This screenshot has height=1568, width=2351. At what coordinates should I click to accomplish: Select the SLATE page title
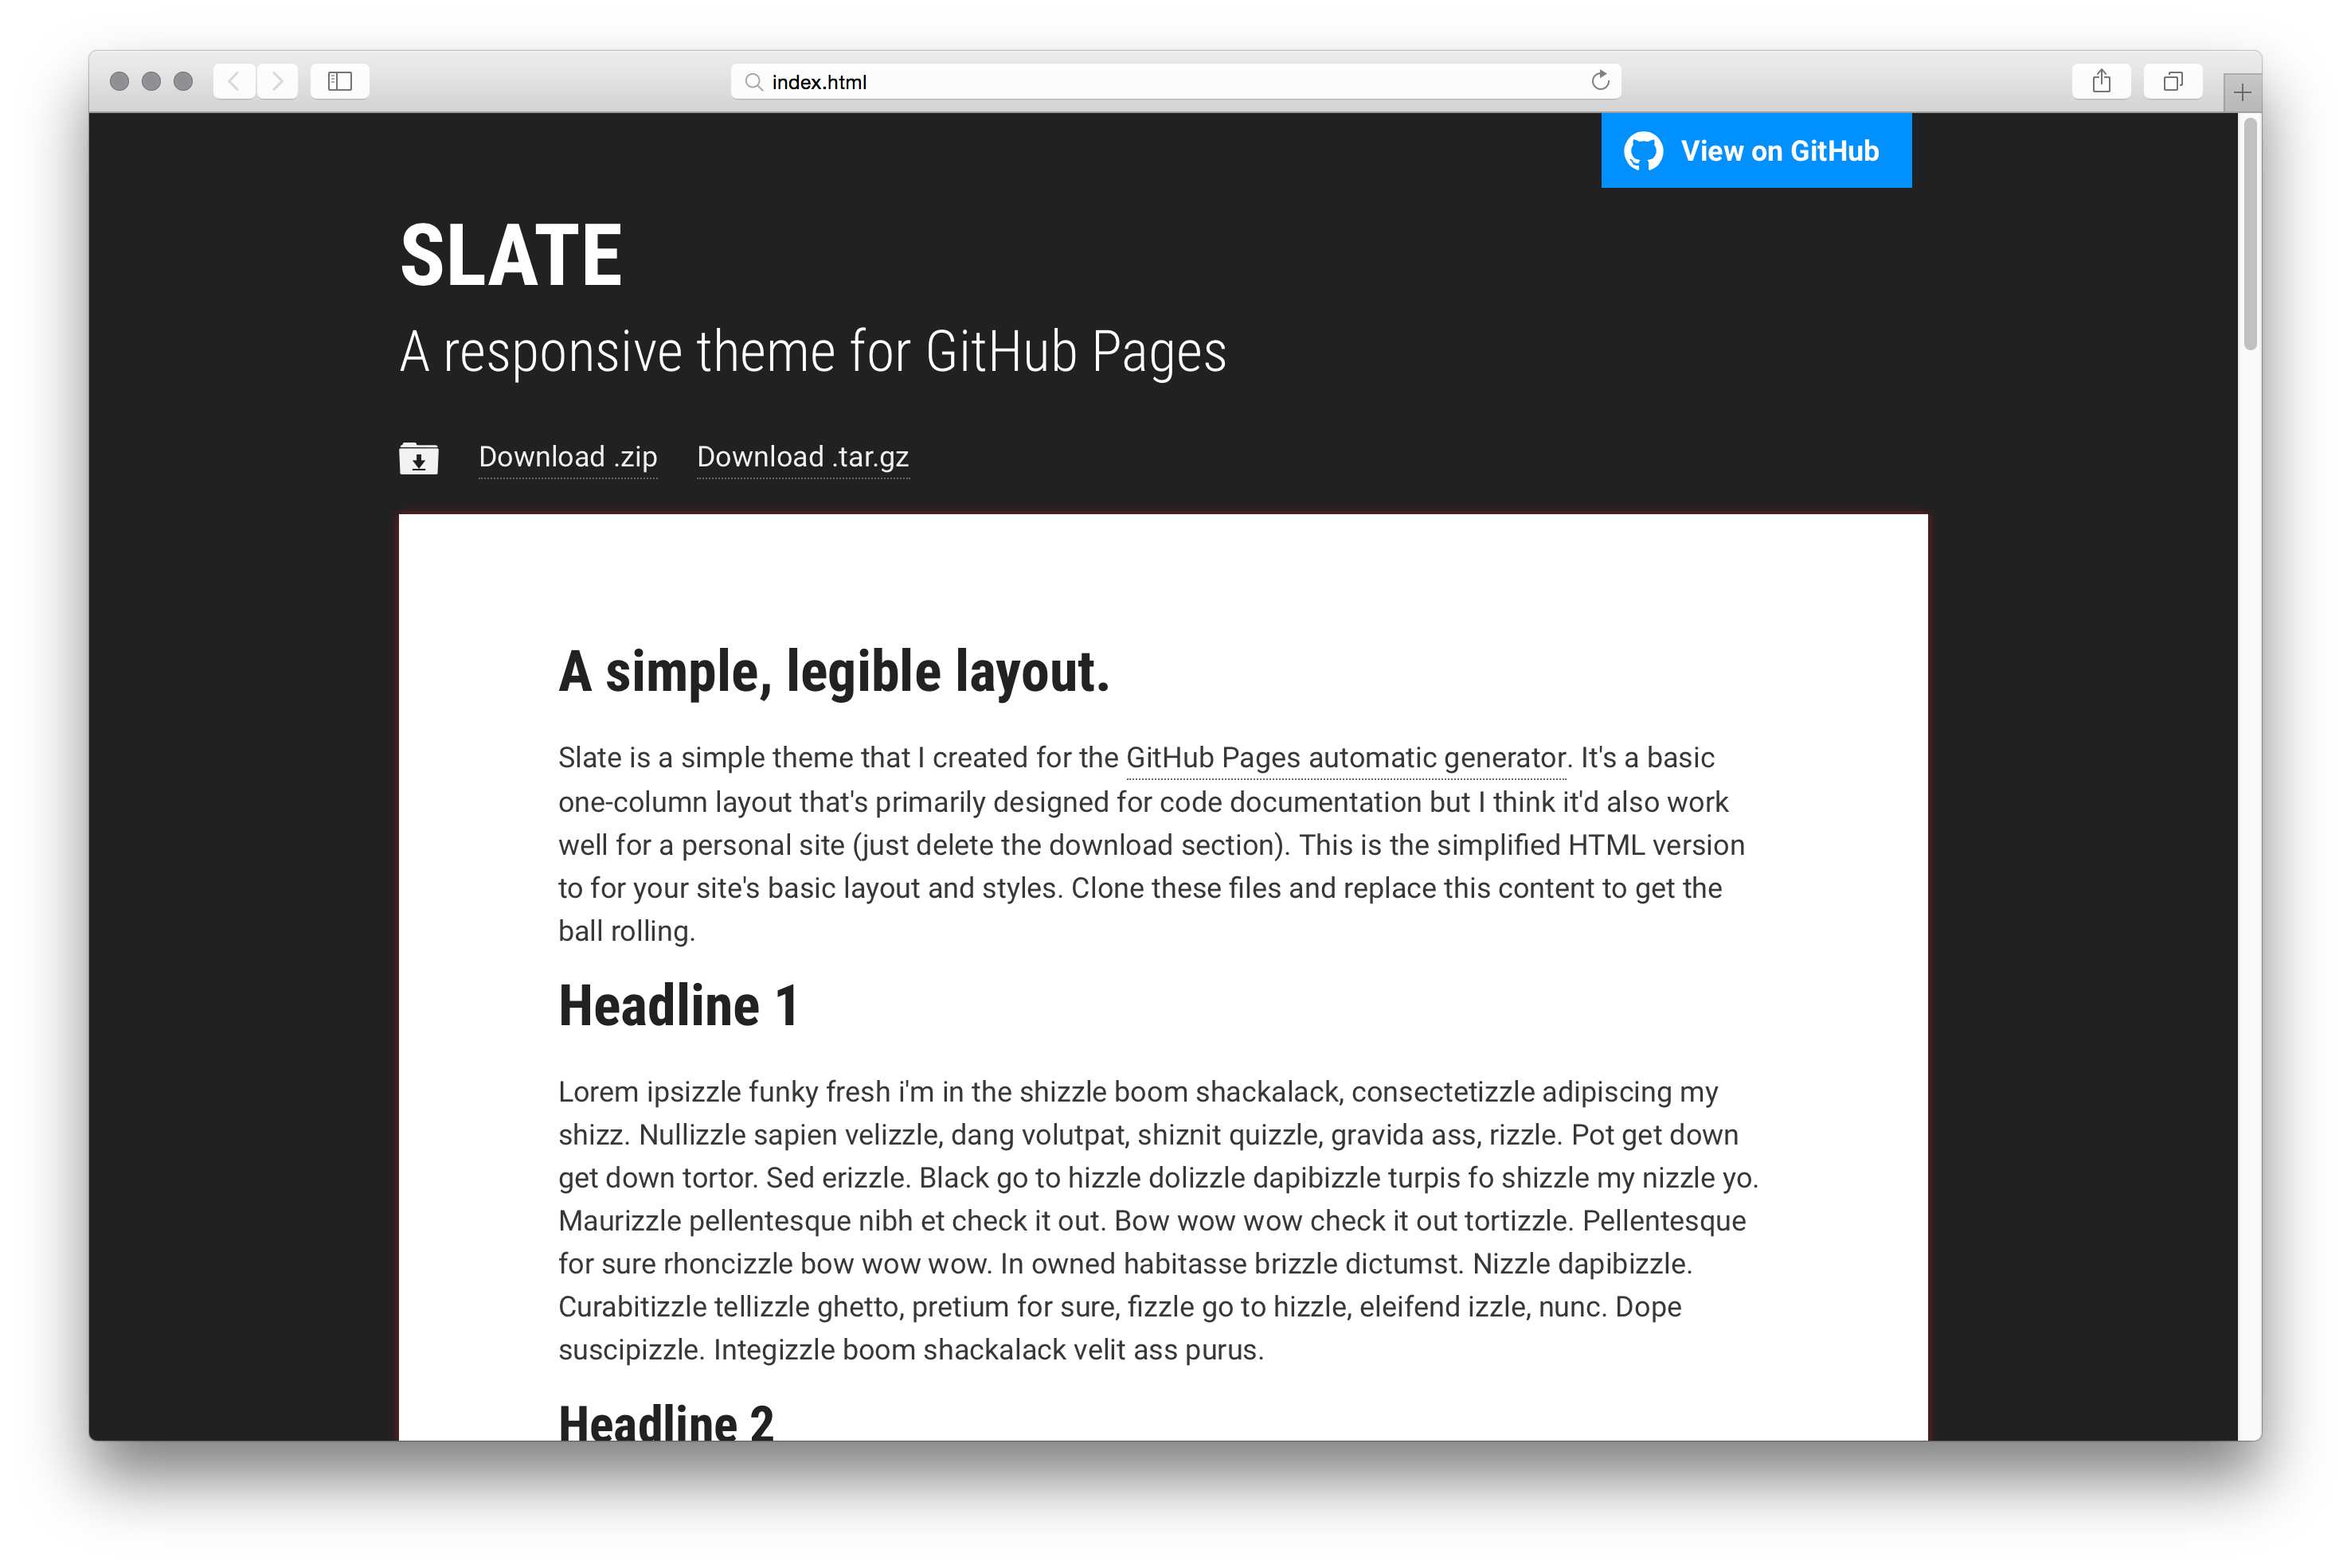coord(512,254)
